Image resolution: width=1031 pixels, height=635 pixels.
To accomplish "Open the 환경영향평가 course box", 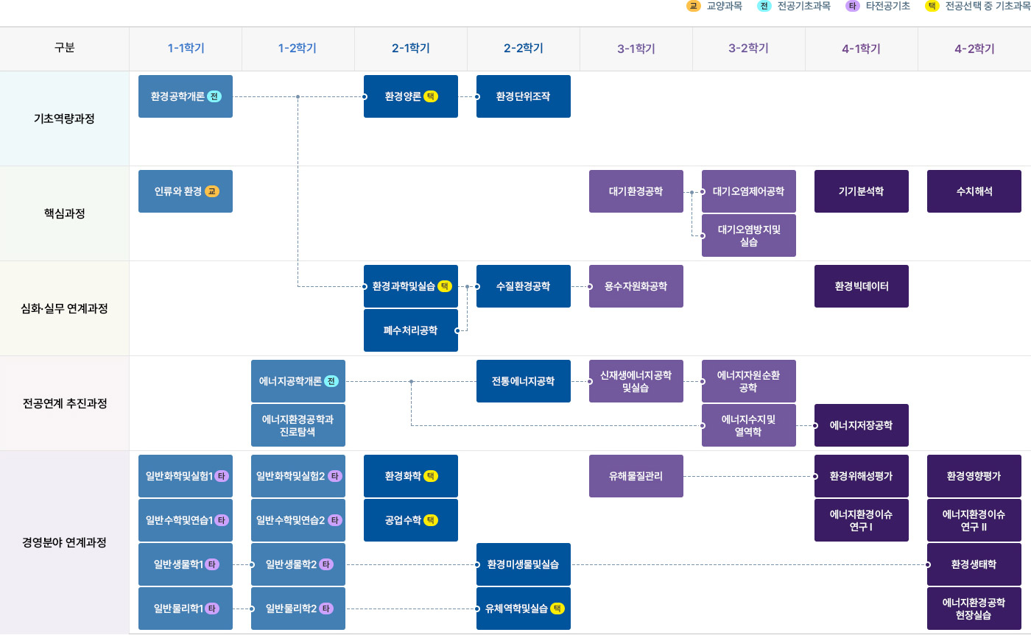I will pyautogui.click(x=974, y=476).
